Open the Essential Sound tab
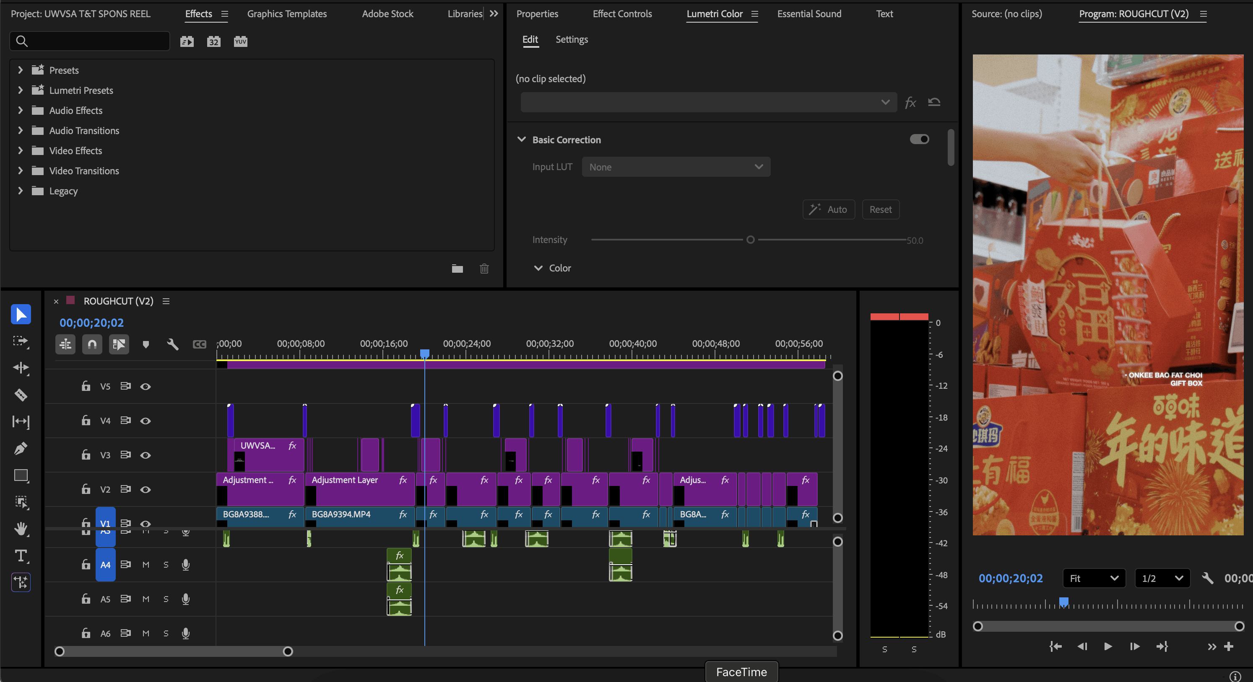 (x=809, y=13)
